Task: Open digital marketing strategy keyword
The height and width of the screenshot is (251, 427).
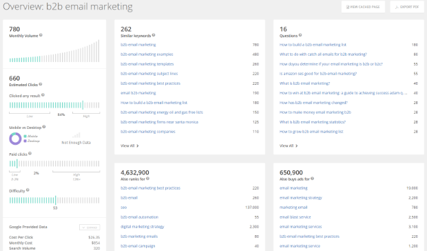Action: click(142, 227)
